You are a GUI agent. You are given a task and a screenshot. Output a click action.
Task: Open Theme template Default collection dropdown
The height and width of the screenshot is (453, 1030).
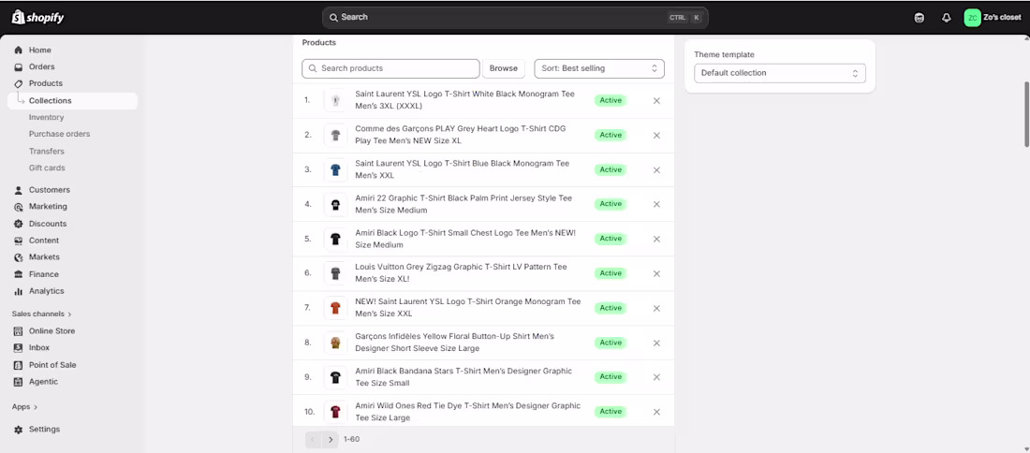[780, 73]
